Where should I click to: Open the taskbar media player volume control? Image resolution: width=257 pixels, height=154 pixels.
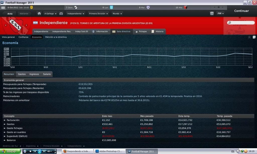[x=49, y=151]
